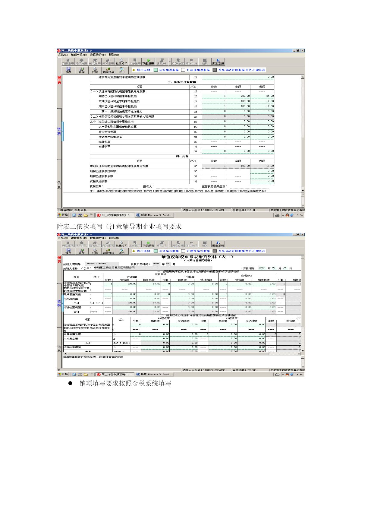Click 批量打印 in the lower window toolbar
Image resolution: width=374 pixels, height=529 pixels.
click(121, 244)
